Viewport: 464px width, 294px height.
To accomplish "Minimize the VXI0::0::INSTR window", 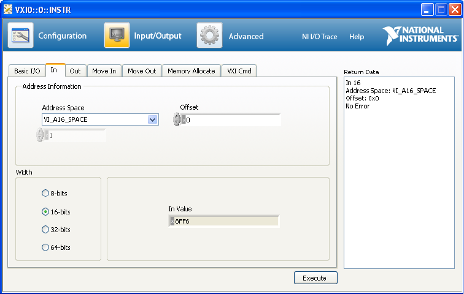I will (x=427, y=9).
